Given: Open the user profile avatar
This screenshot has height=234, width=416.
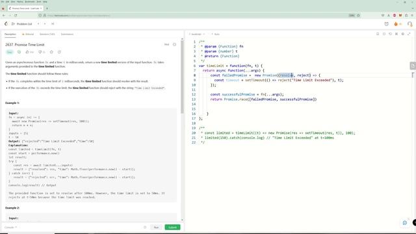Looking at the screenshot, I should click(409, 24).
